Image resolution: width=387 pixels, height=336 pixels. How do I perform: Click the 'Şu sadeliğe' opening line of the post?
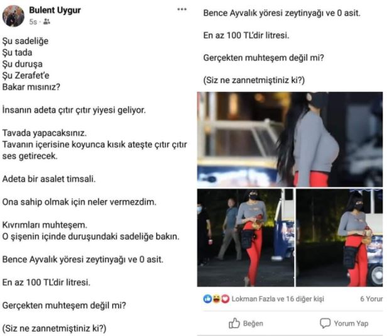pos(25,41)
